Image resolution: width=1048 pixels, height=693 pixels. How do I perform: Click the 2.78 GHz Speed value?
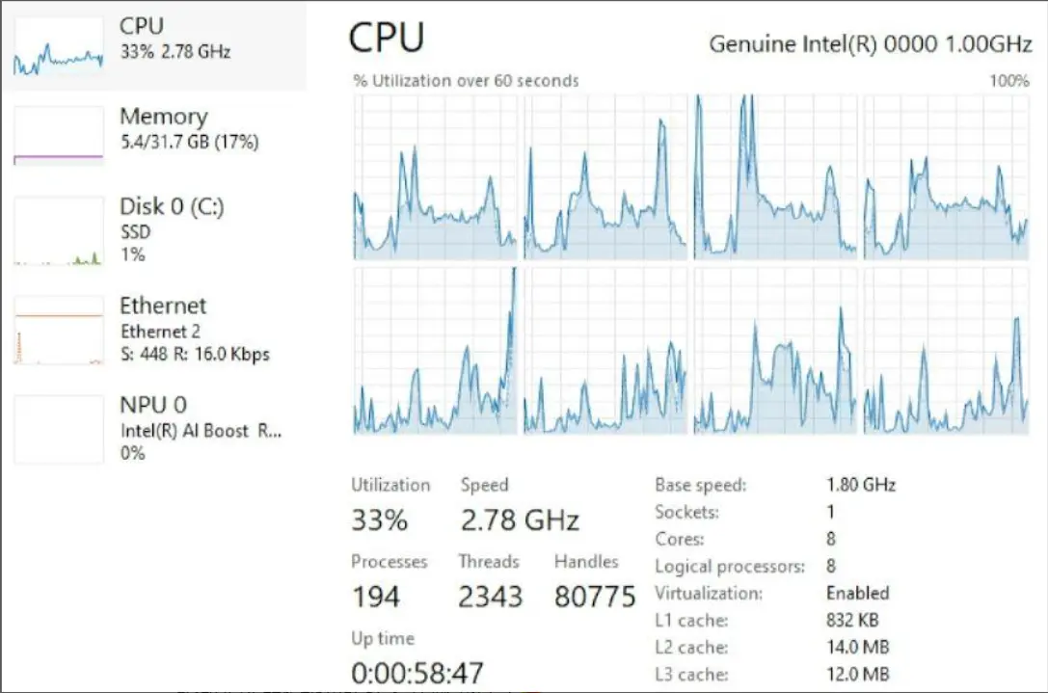[x=520, y=521]
